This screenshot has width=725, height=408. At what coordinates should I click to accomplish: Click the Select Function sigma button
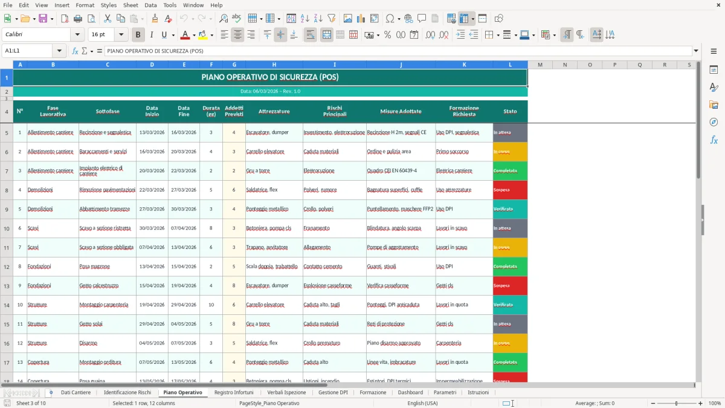click(85, 51)
